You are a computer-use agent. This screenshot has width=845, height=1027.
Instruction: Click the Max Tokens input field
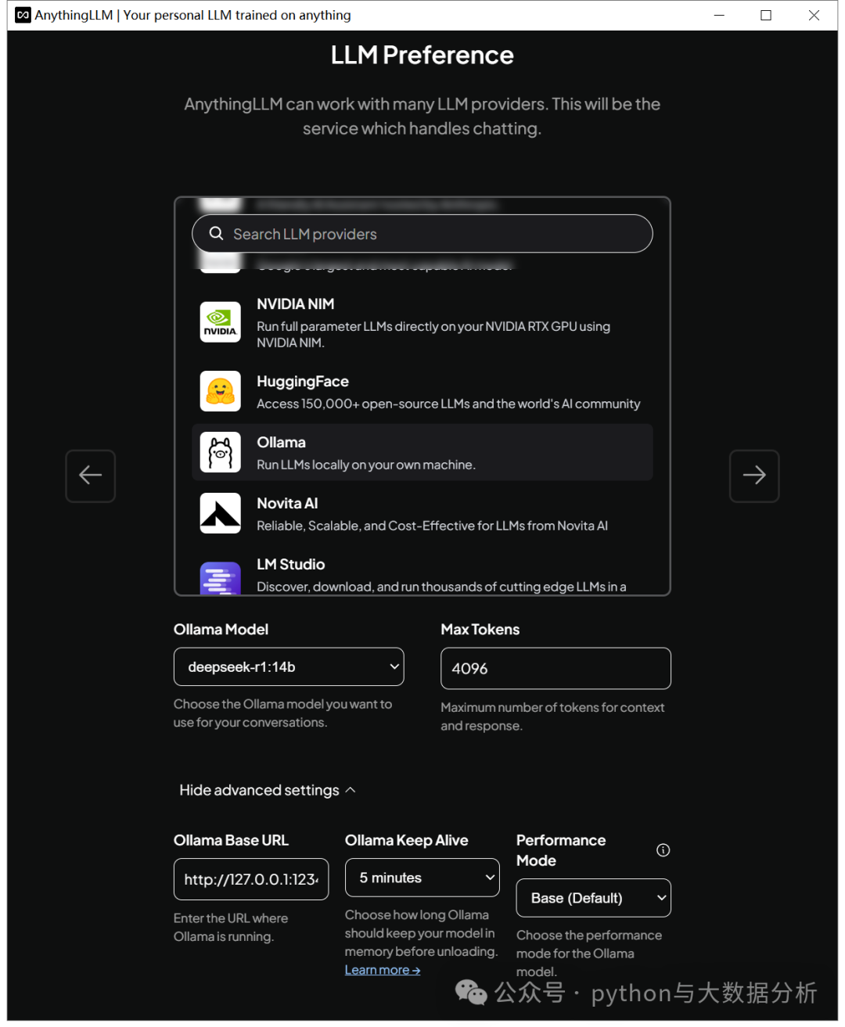click(556, 669)
